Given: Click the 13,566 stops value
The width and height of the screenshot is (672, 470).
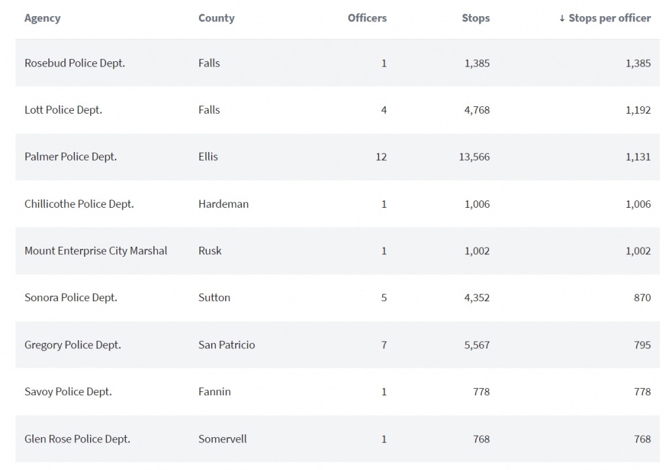Looking at the screenshot, I should click(476, 157).
